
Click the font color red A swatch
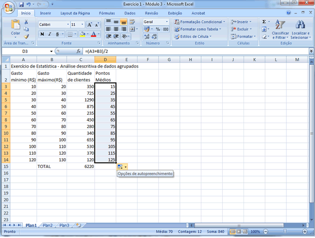(x=93, y=34)
